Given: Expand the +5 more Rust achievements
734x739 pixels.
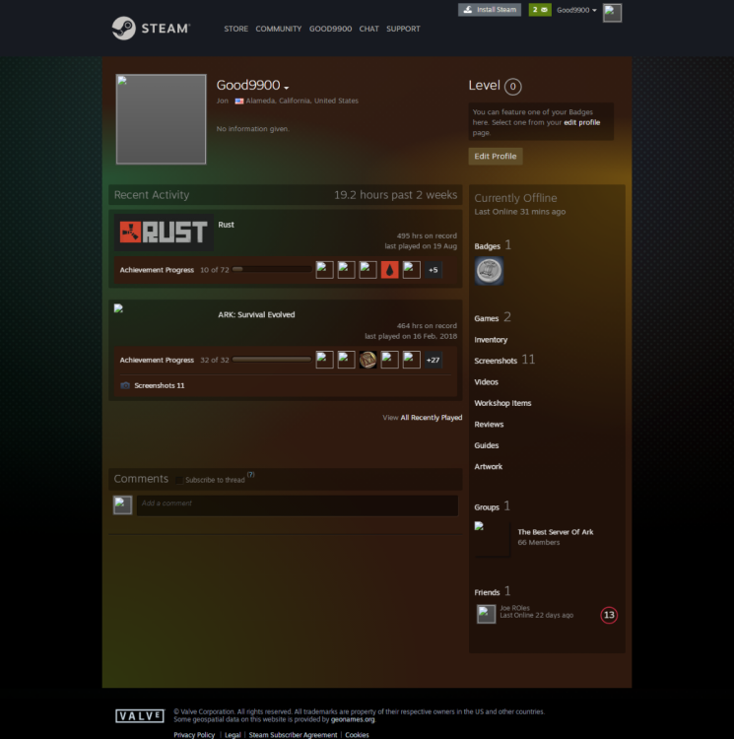Looking at the screenshot, I should [x=433, y=270].
